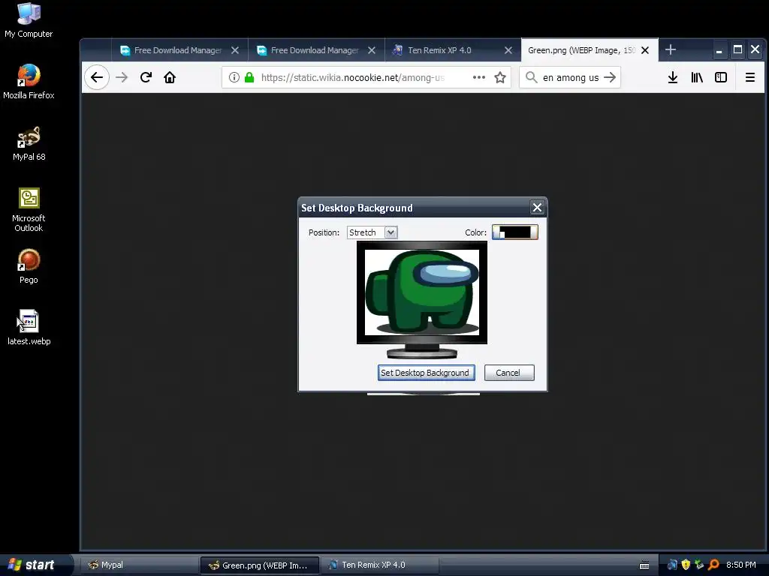This screenshot has height=576, width=769.
Task: Close second Free Download Manager tab
Action: 372,50
